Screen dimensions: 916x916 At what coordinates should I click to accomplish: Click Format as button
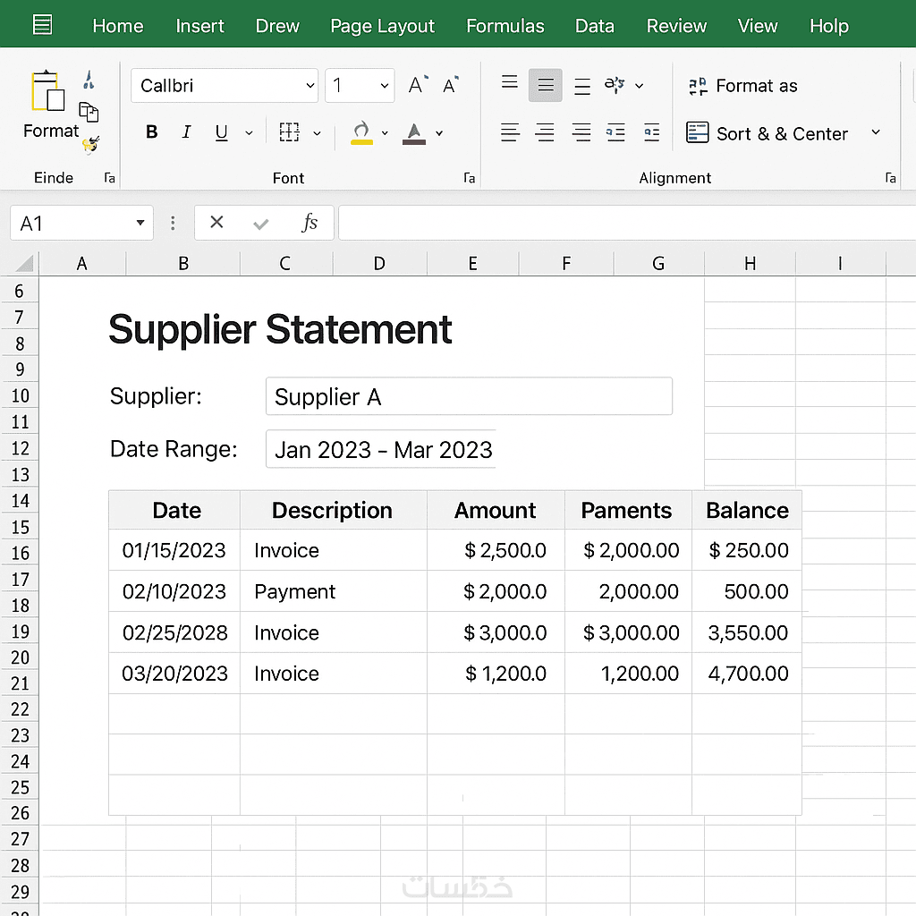[x=743, y=86]
